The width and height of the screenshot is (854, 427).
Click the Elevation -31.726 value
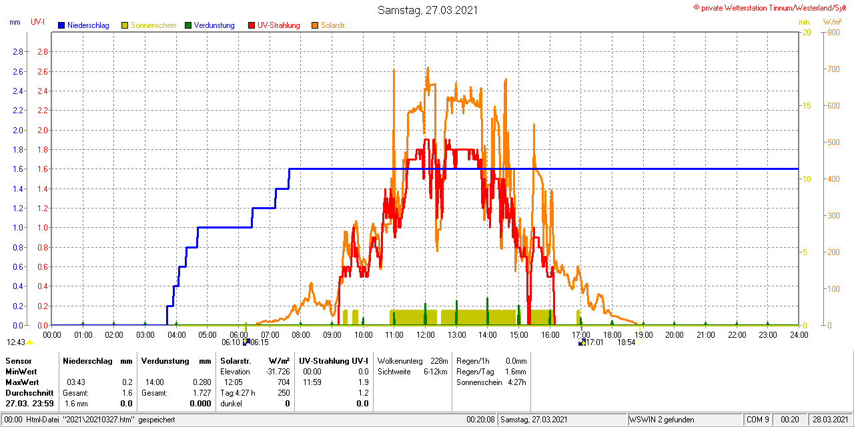[x=277, y=371]
